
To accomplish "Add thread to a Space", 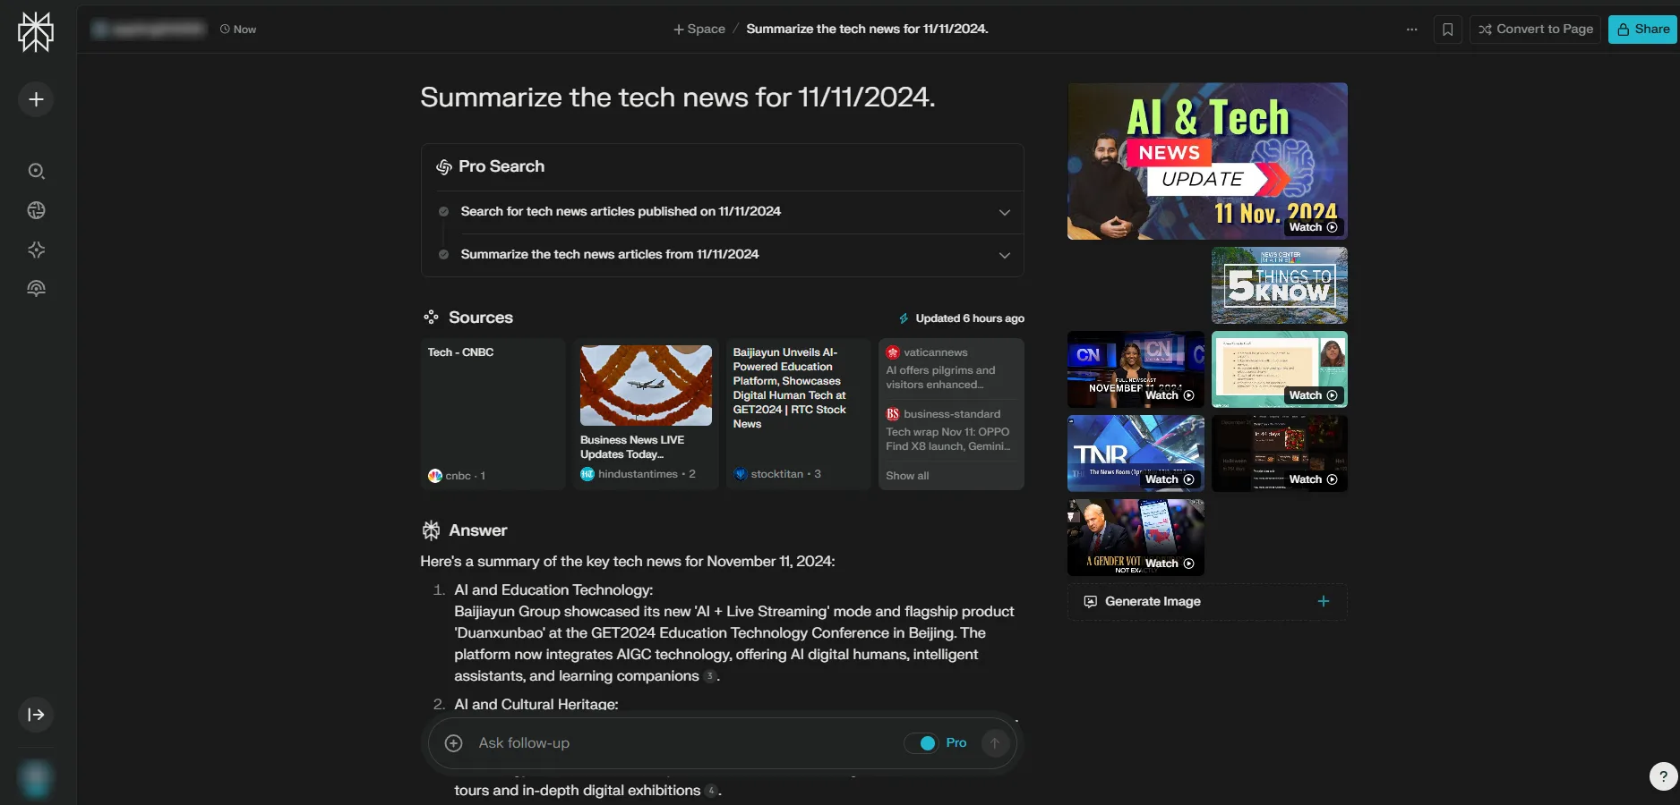I will [699, 30].
